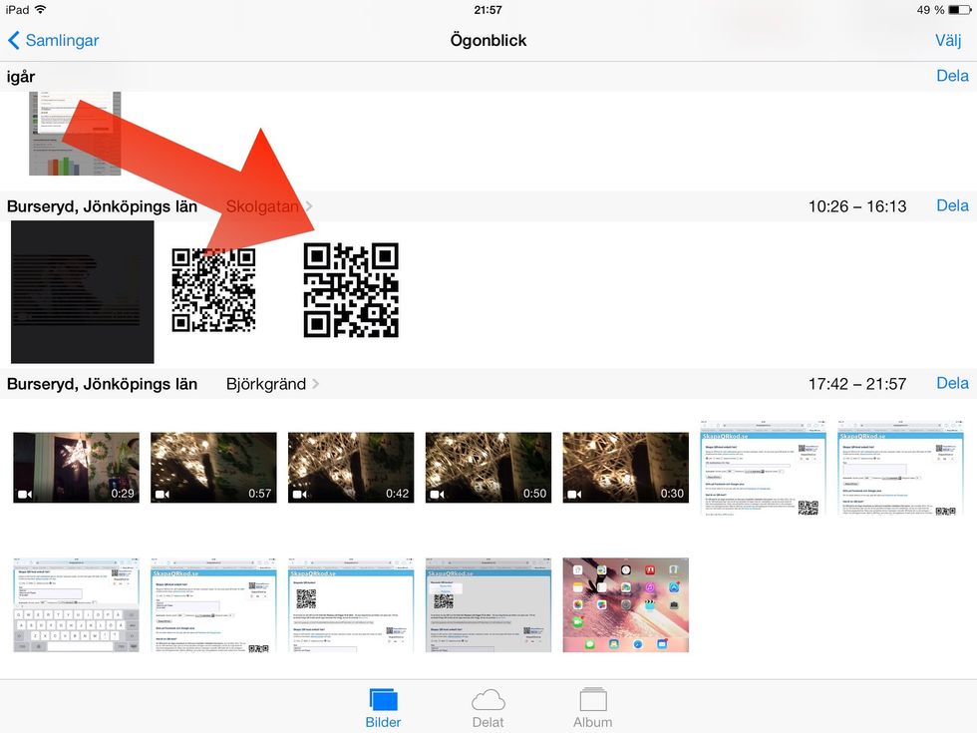This screenshot has width=977, height=733.
Task: Expand the Björkgränd location chevron
Action: 316,384
